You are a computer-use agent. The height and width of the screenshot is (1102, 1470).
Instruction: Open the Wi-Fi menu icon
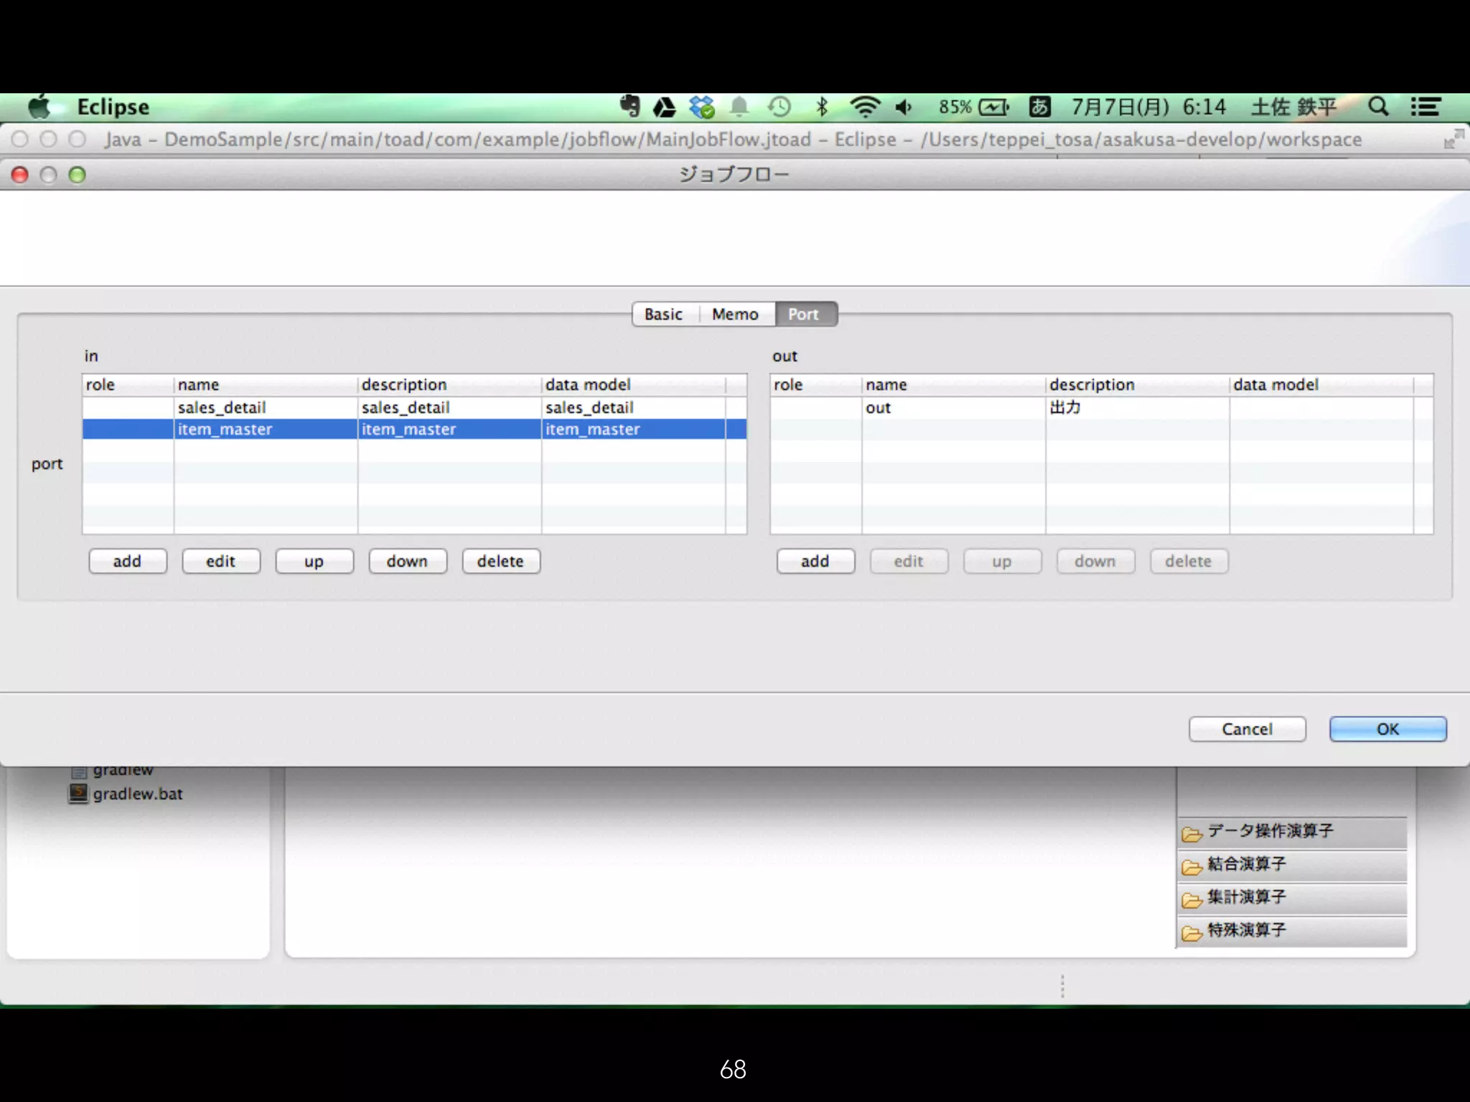[864, 107]
